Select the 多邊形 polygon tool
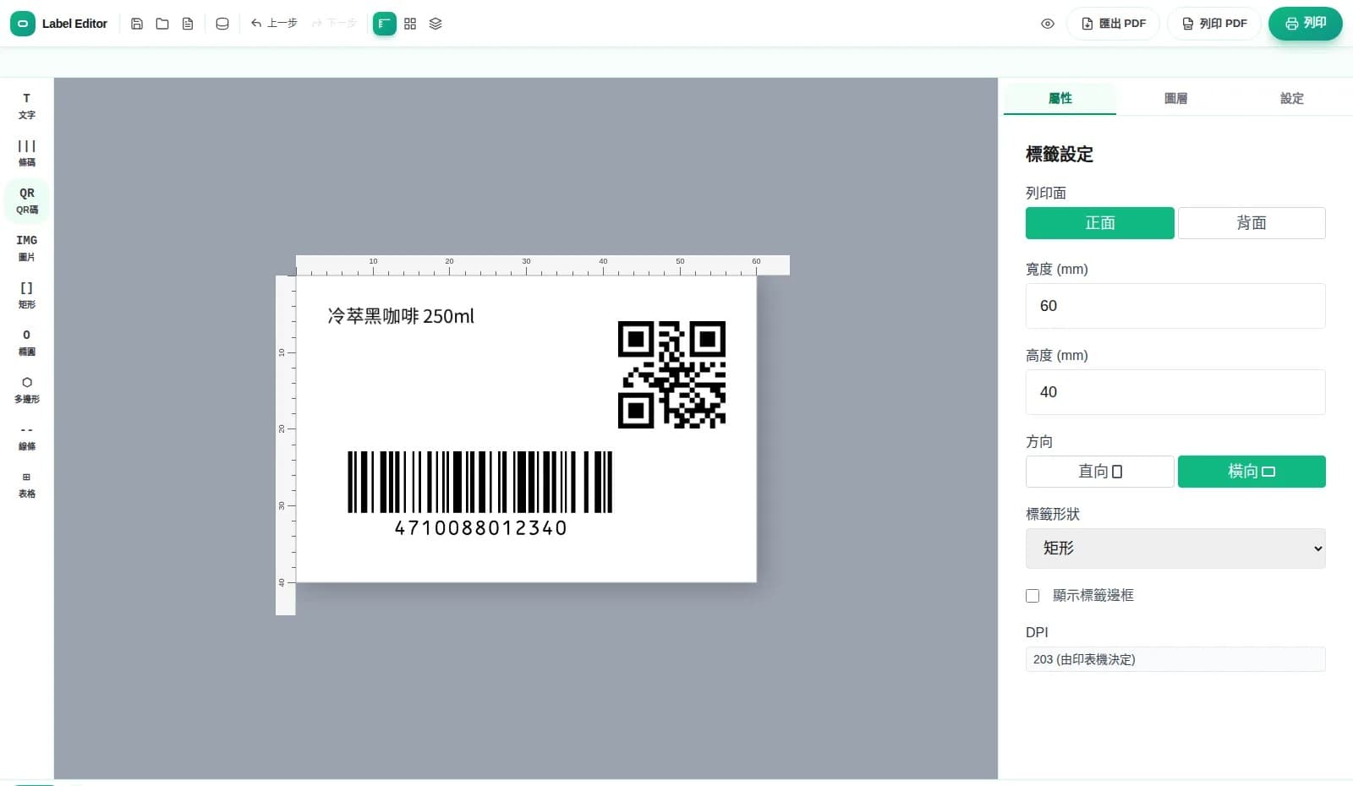Viewport: 1353px width, 786px height. pyautogui.click(x=27, y=390)
